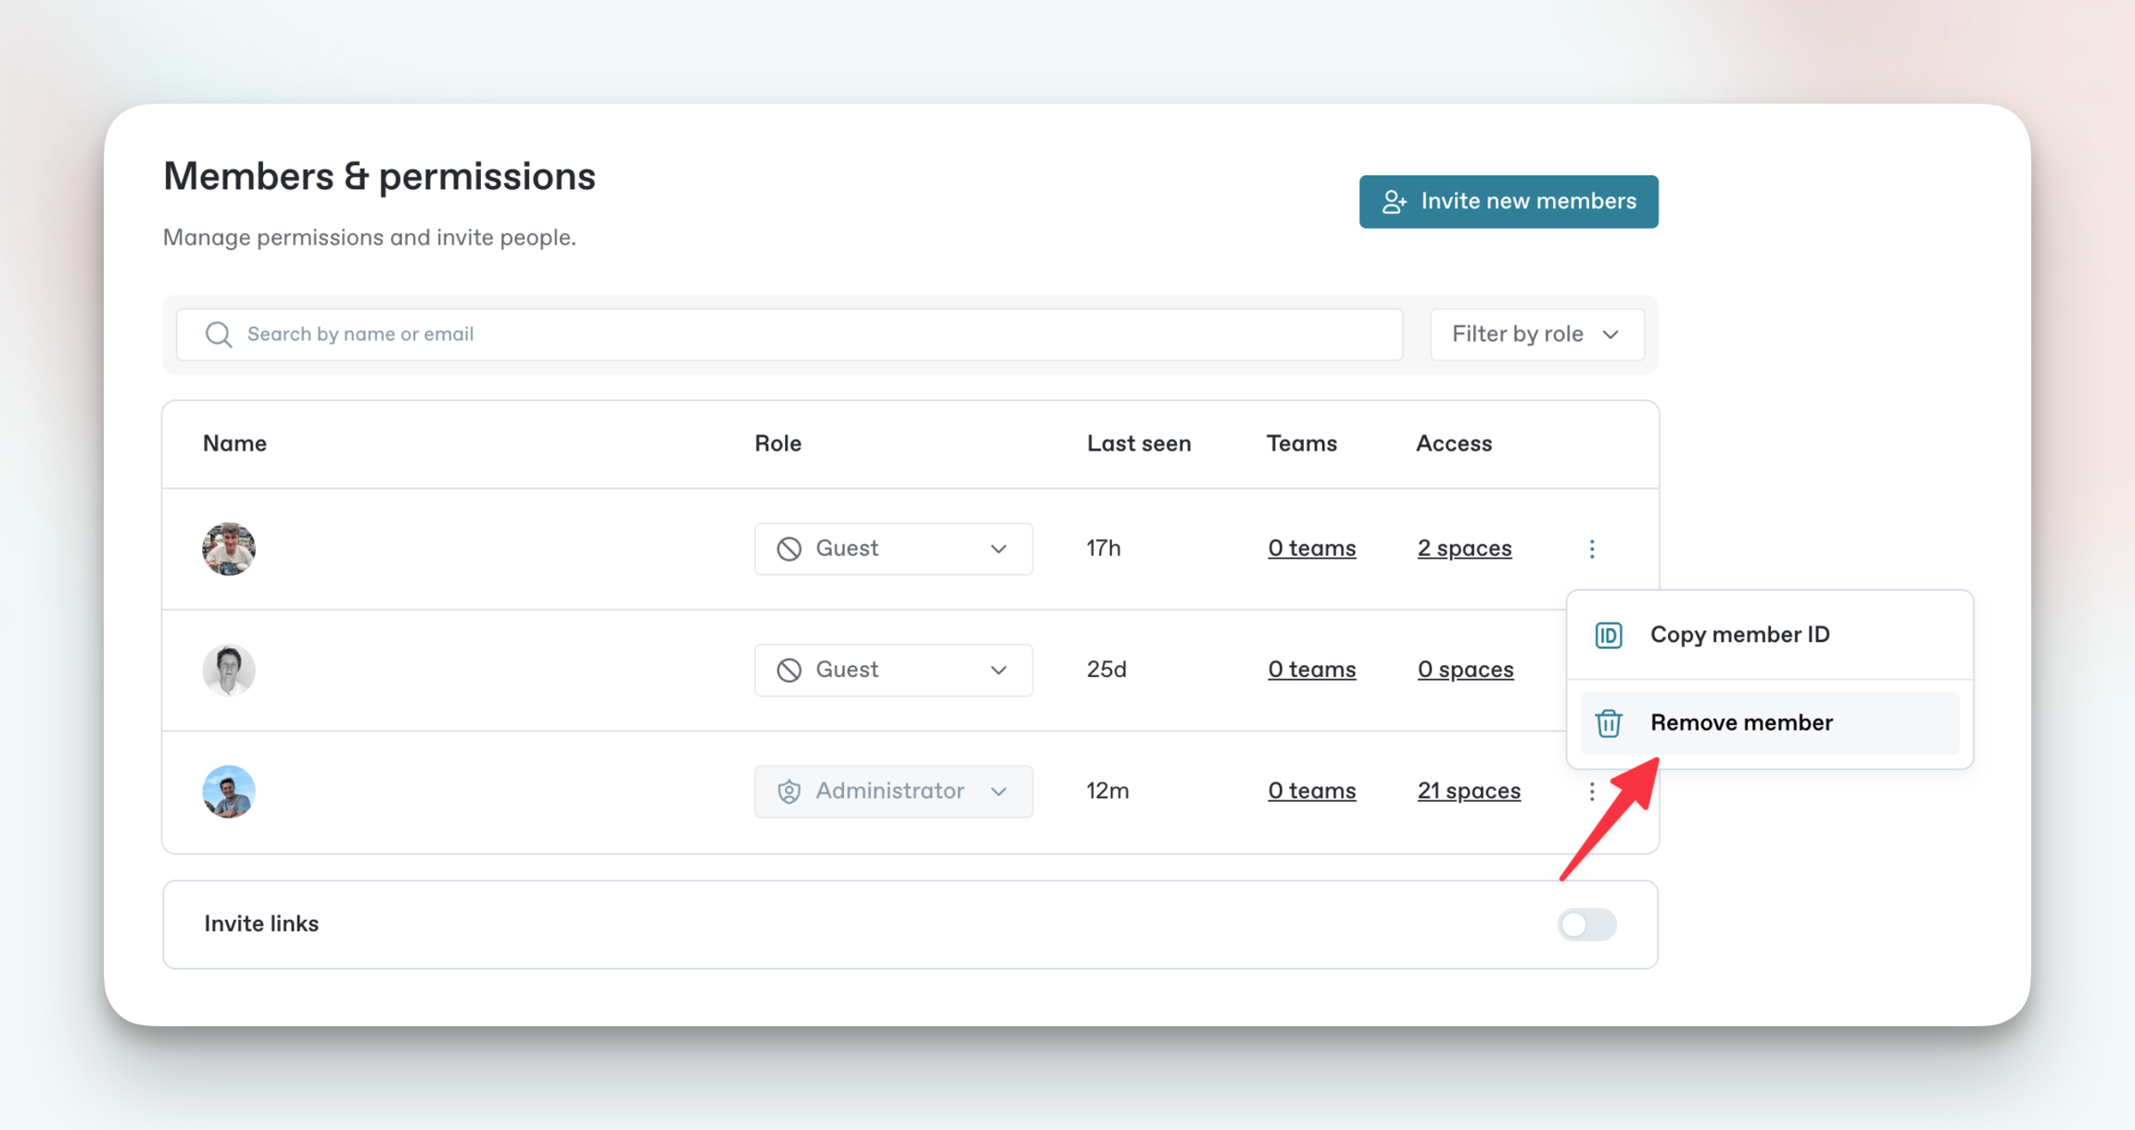This screenshot has height=1130, width=2135.
Task: Enable the Invite links toggle
Action: (x=1586, y=924)
